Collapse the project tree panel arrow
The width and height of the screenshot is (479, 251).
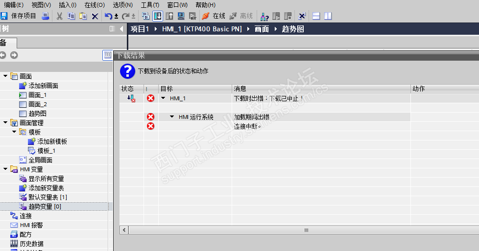point(121,29)
